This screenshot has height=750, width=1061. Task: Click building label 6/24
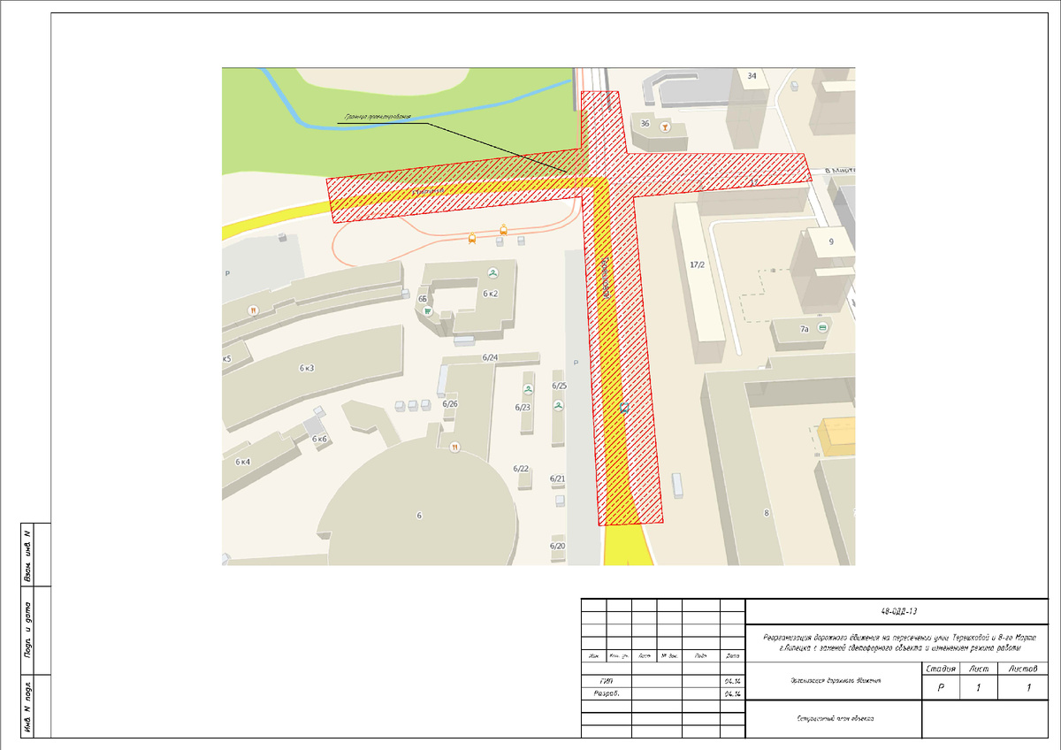[x=490, y=357]
